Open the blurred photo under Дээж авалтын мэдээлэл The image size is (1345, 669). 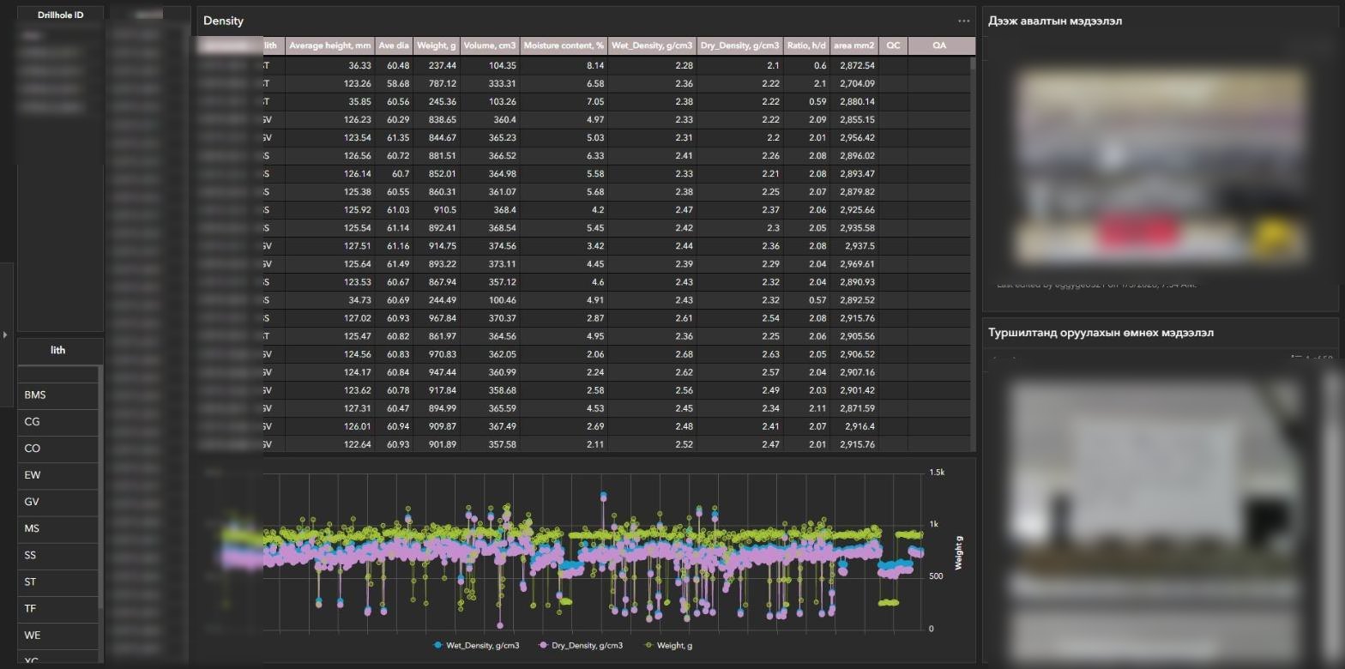tap(1161, 167)
